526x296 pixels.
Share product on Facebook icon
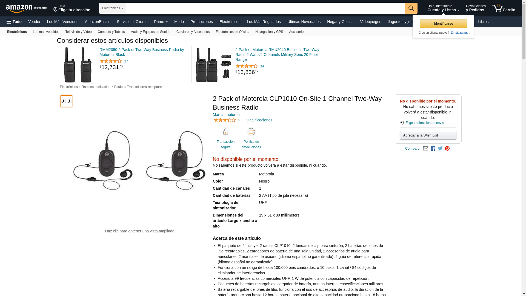click(433, 149)
